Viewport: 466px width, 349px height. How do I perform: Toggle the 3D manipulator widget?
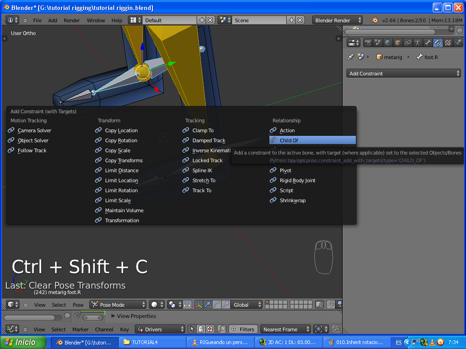click(x=198, y=304)
